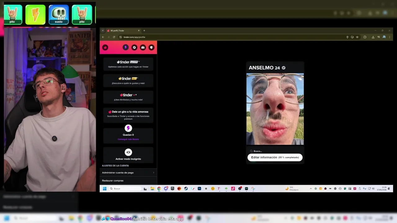The image size is (397, 223).
Task: Open Chrome extensions puzzle icon
Action: (x=365, y=37)
